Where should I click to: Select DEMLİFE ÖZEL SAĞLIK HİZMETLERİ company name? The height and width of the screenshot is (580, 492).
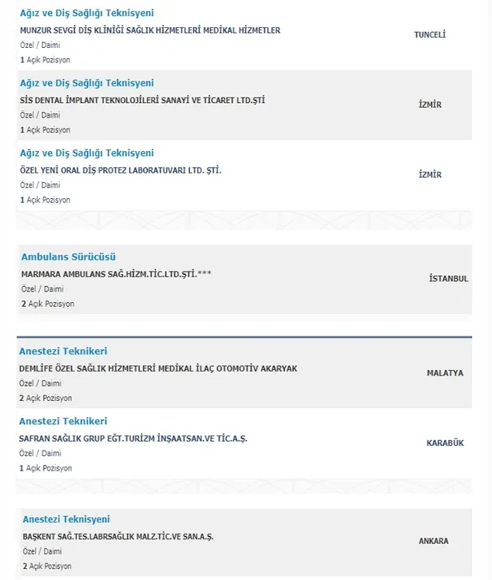point(157,368)
